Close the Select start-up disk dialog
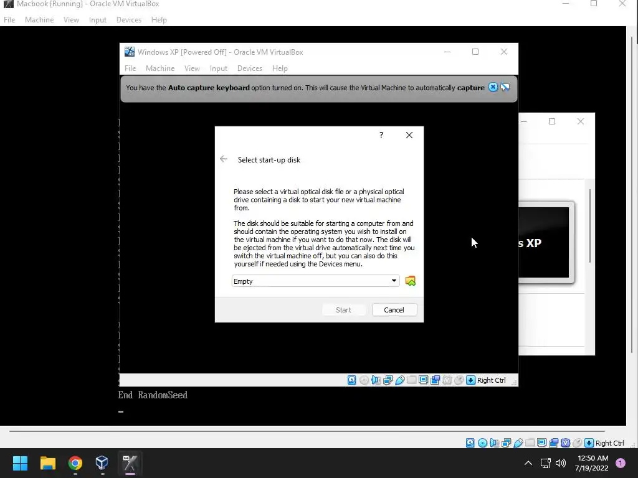 coord(409,135)
